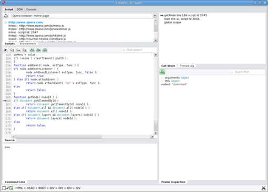
Task: Click the detach window icon in the bottom-left status bar
Action: tap(4, 188)
